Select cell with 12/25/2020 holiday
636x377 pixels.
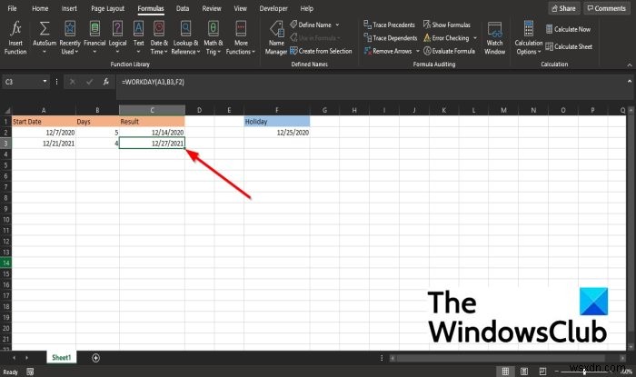276,133
